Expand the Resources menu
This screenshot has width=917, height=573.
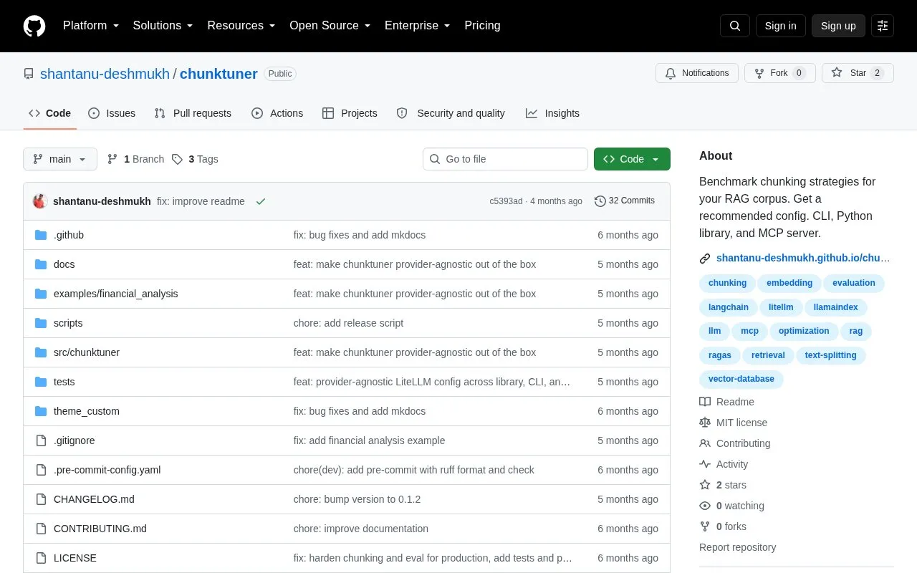pos(241,26)
